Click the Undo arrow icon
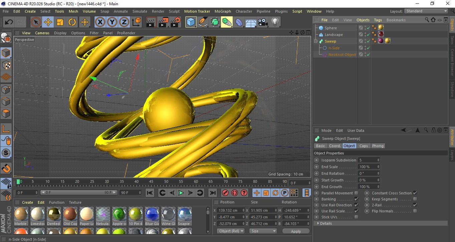Screen dimensions: 455x242 click(9, 22)
